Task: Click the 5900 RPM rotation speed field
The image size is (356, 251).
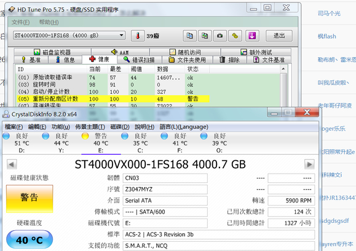Action: [x=291, y=201]
